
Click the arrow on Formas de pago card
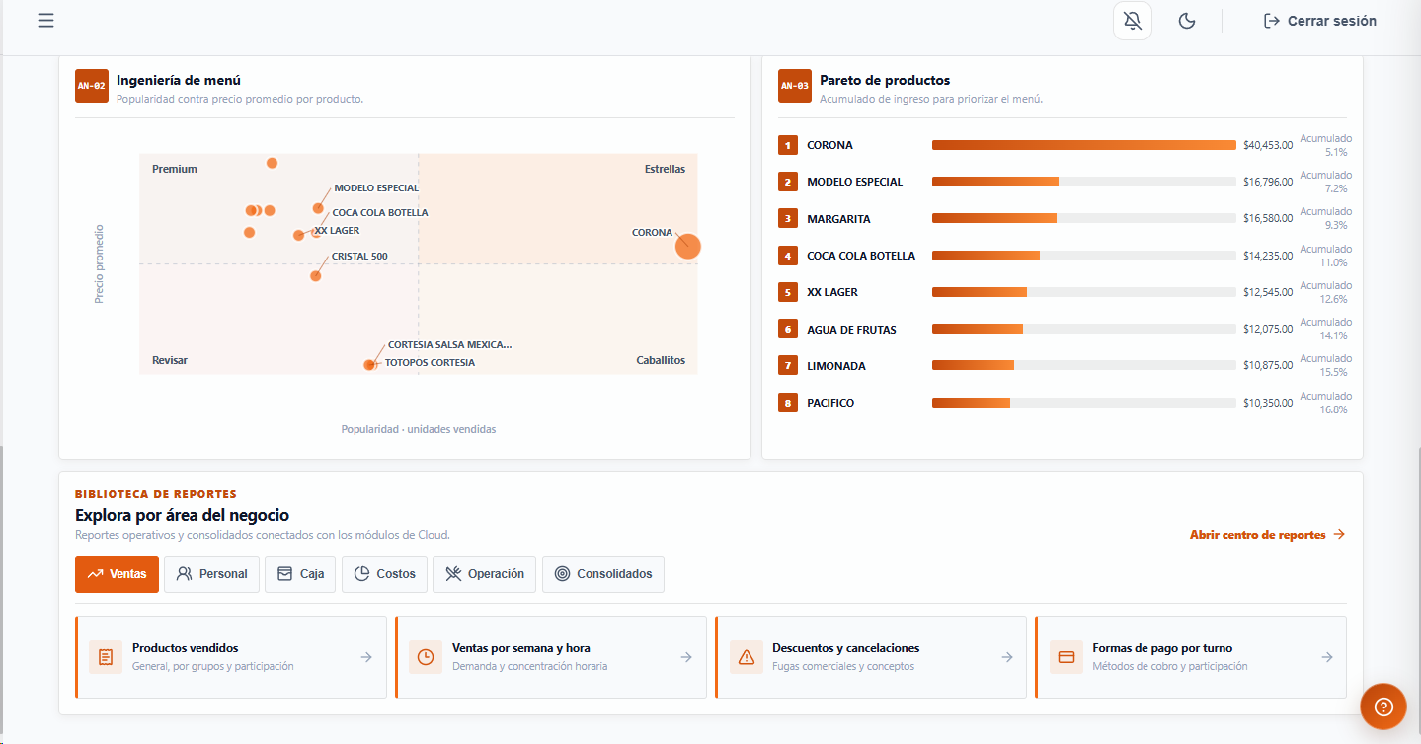[1327, 657]
